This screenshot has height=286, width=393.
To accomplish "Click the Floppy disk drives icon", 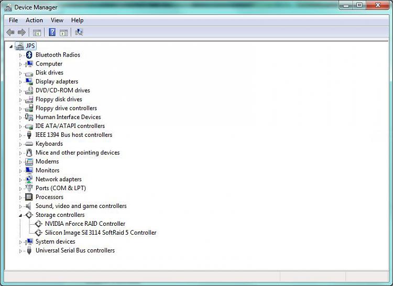I will 29,99.
